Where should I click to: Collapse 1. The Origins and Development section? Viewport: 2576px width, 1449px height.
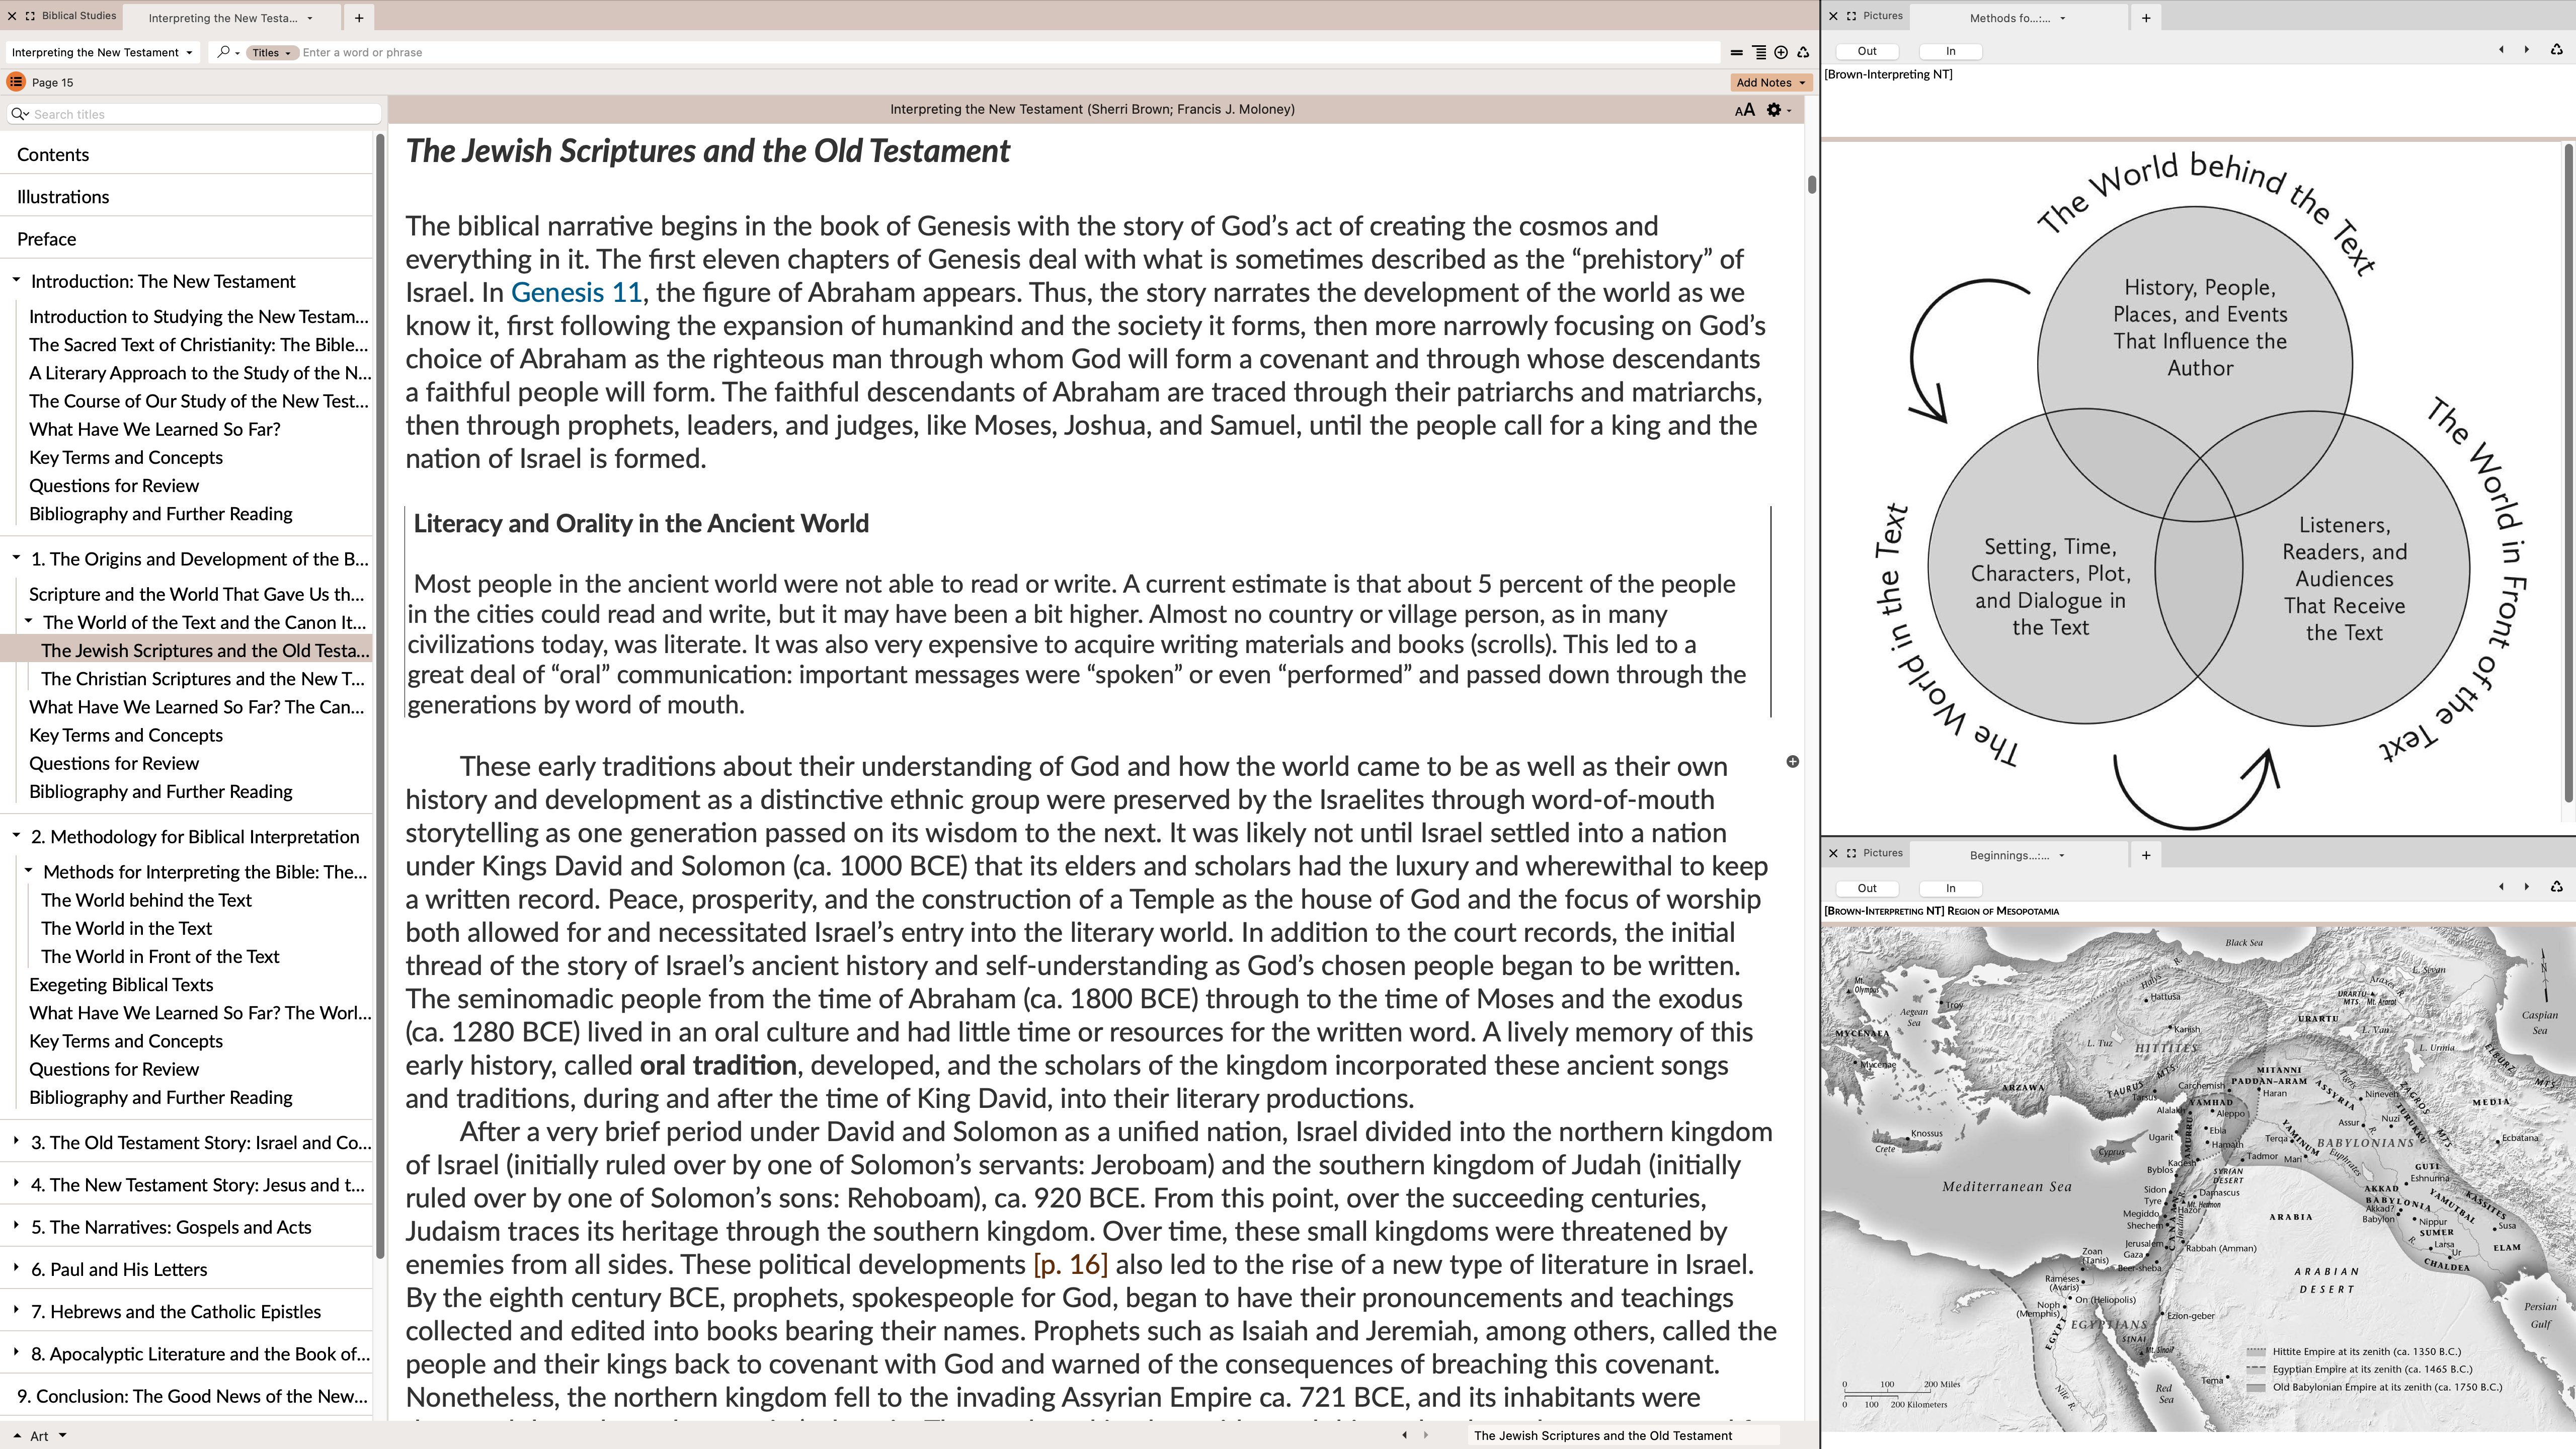(x=16, y=558)
